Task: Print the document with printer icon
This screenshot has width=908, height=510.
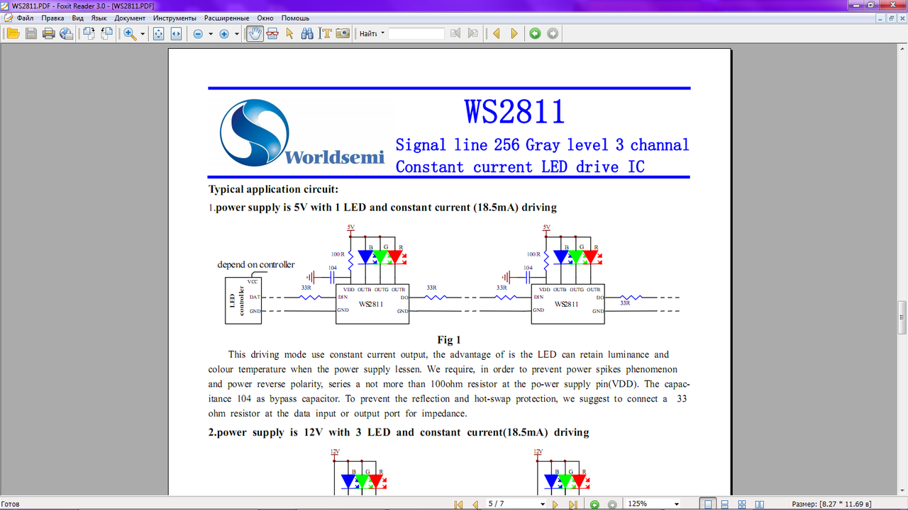Action: point(49,33)
